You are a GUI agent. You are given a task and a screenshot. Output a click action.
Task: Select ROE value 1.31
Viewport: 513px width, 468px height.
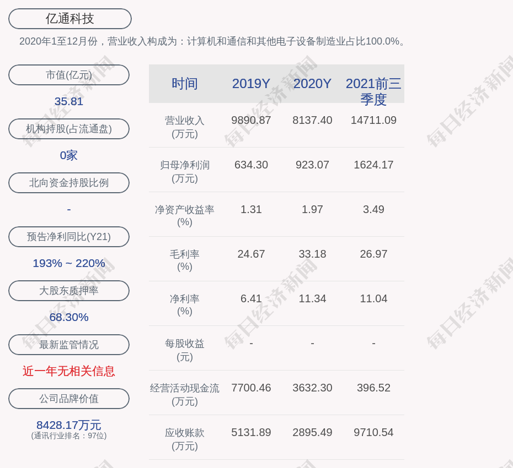pos(251,209)
